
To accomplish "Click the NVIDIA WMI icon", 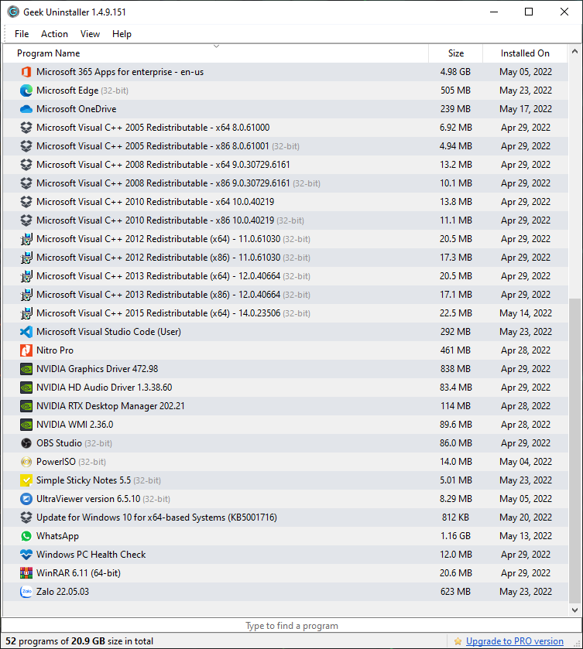I will (26, 425).
